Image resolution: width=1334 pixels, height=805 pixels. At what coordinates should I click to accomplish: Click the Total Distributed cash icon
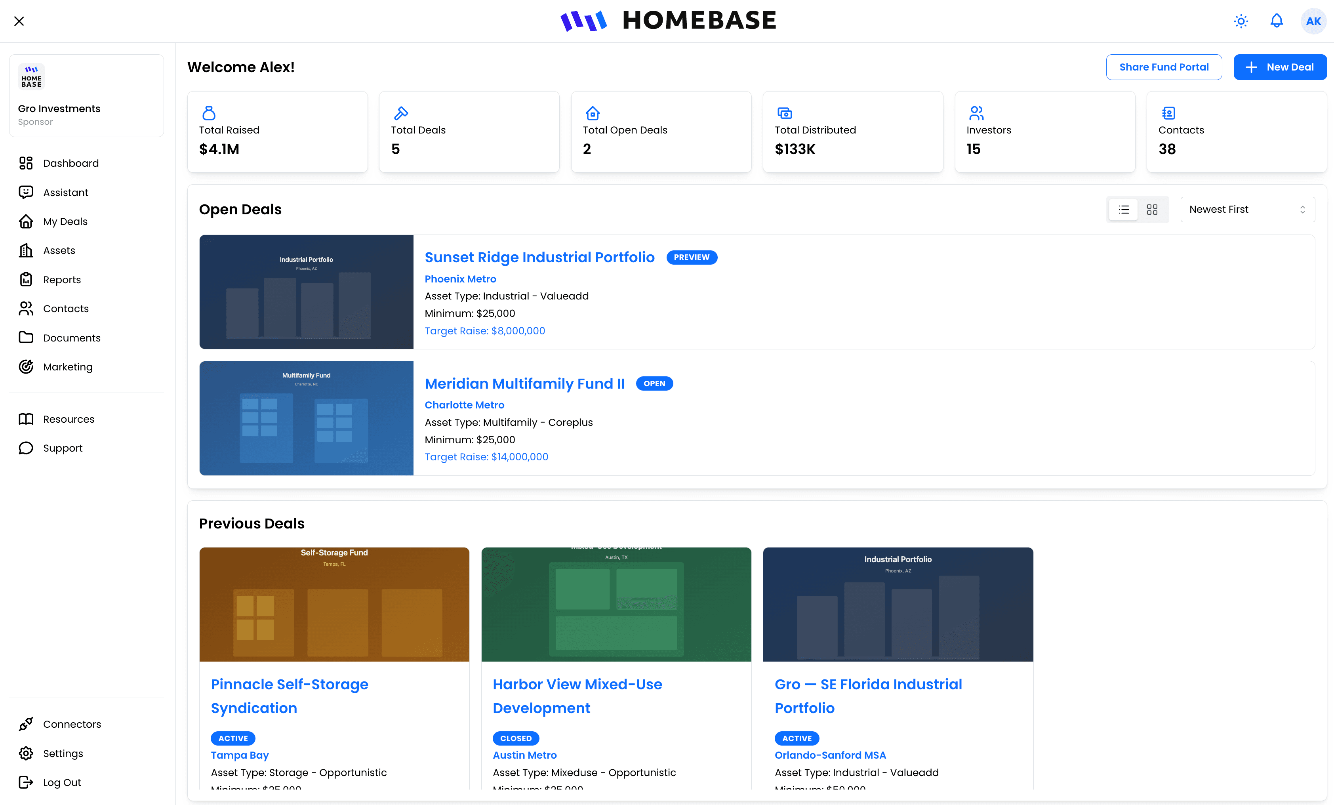pos(785,113)
